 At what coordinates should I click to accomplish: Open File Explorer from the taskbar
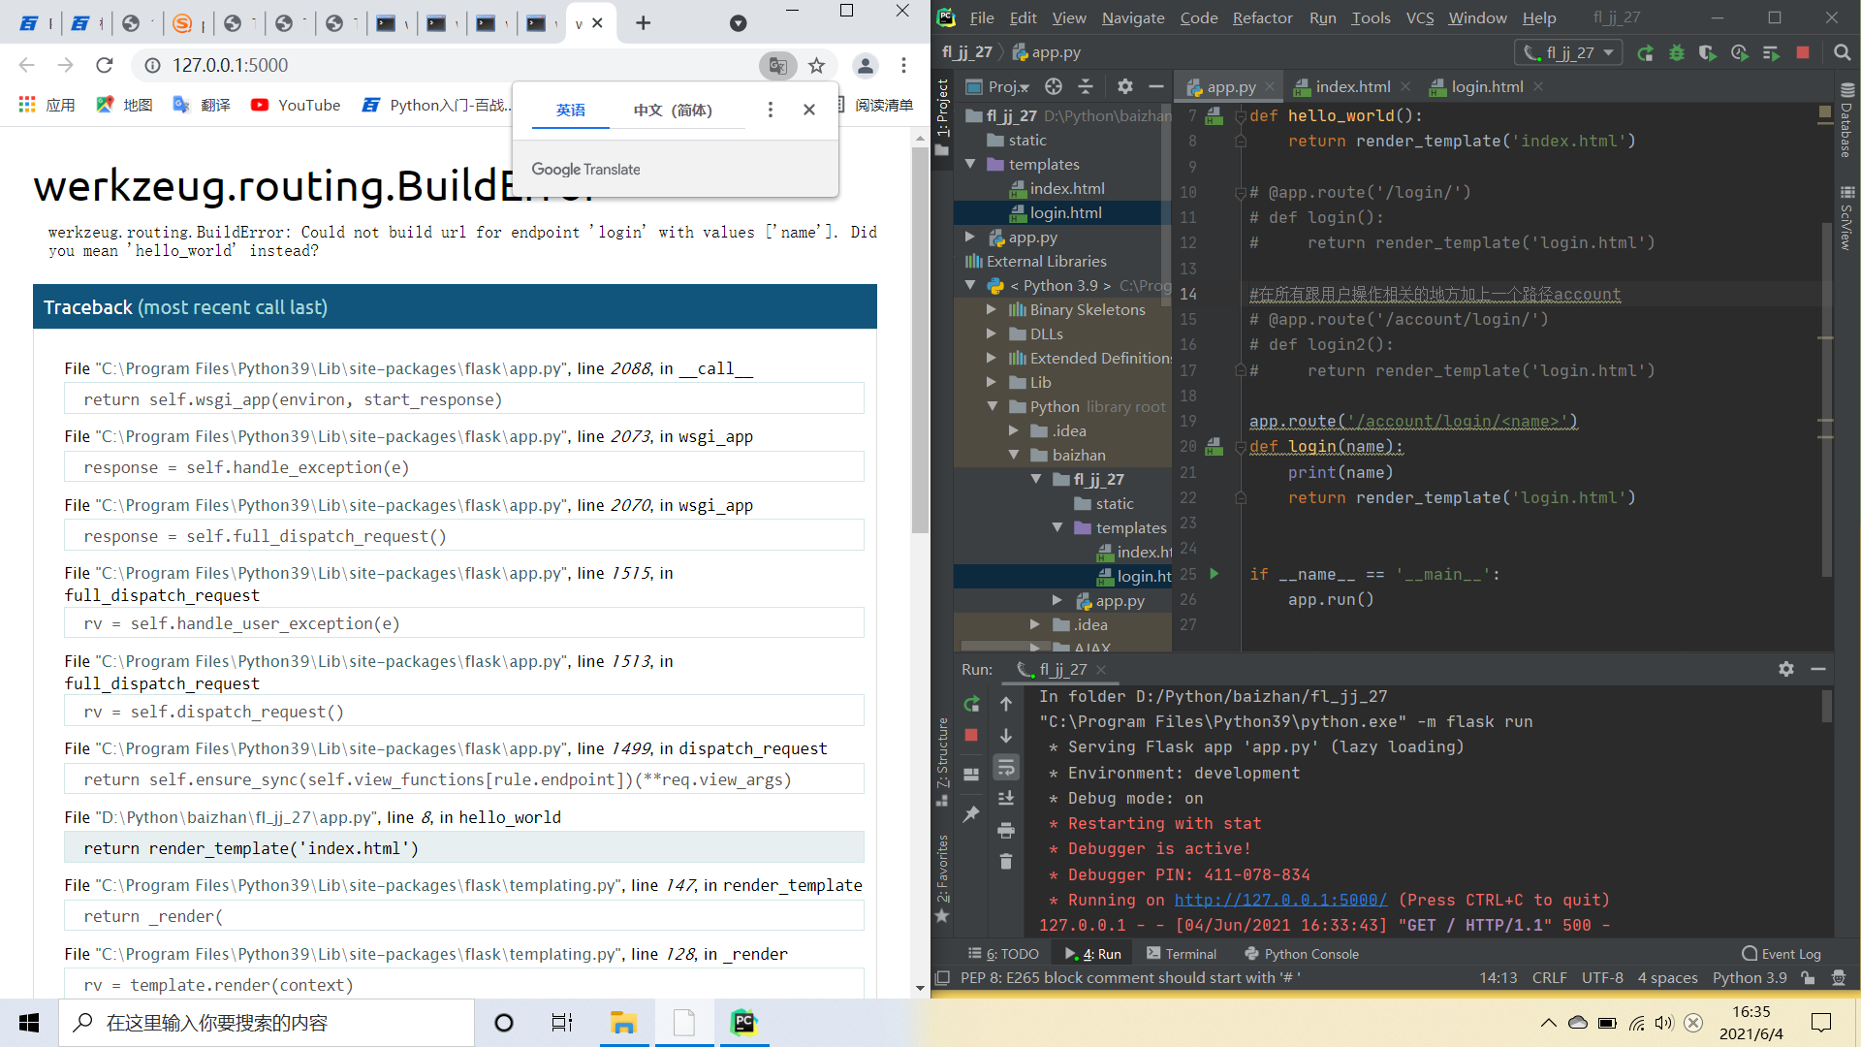(x=623, y=1023)
